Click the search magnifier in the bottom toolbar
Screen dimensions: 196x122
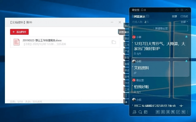click(x=140, y=112)
